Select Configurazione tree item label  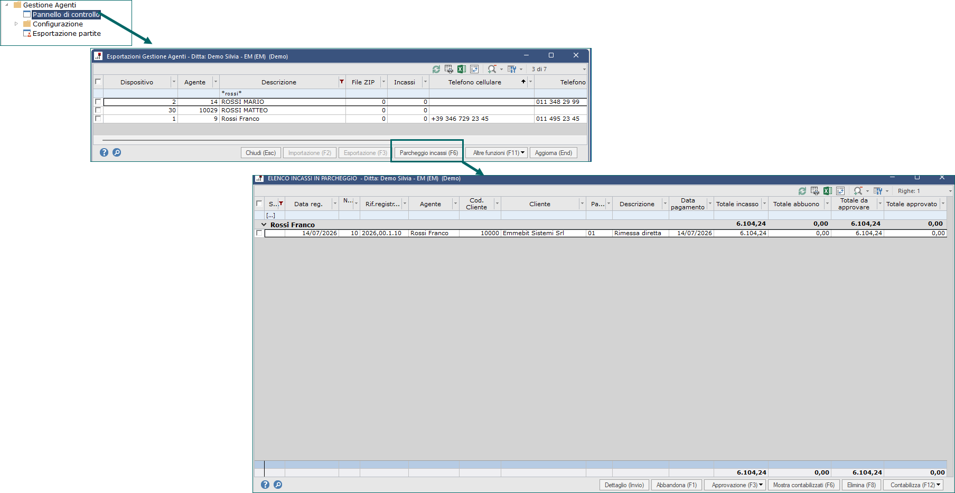[58, 24]
